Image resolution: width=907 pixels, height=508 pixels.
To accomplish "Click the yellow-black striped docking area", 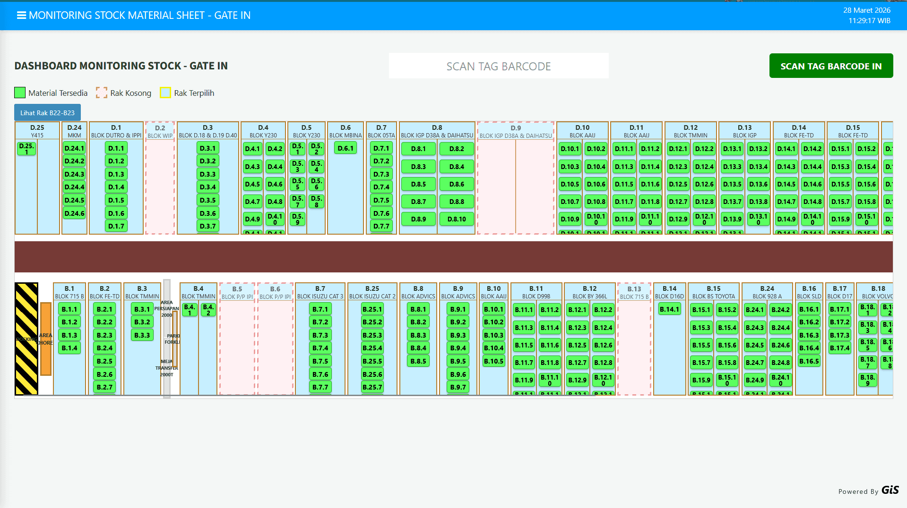I will (26, 339).
